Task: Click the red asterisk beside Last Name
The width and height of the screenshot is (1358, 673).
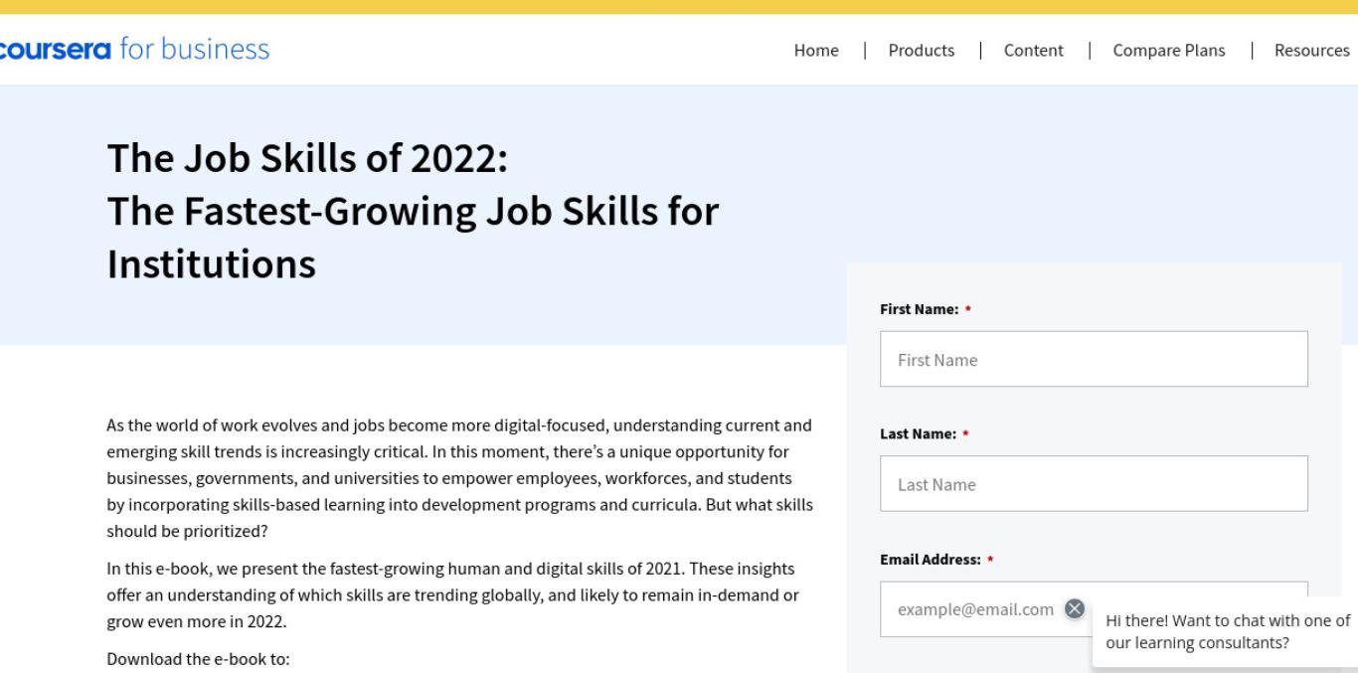Action: [x=966, y=434]
